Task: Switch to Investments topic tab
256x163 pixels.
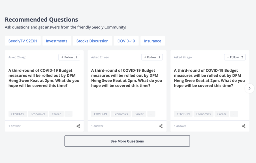Action: [57, 41]
